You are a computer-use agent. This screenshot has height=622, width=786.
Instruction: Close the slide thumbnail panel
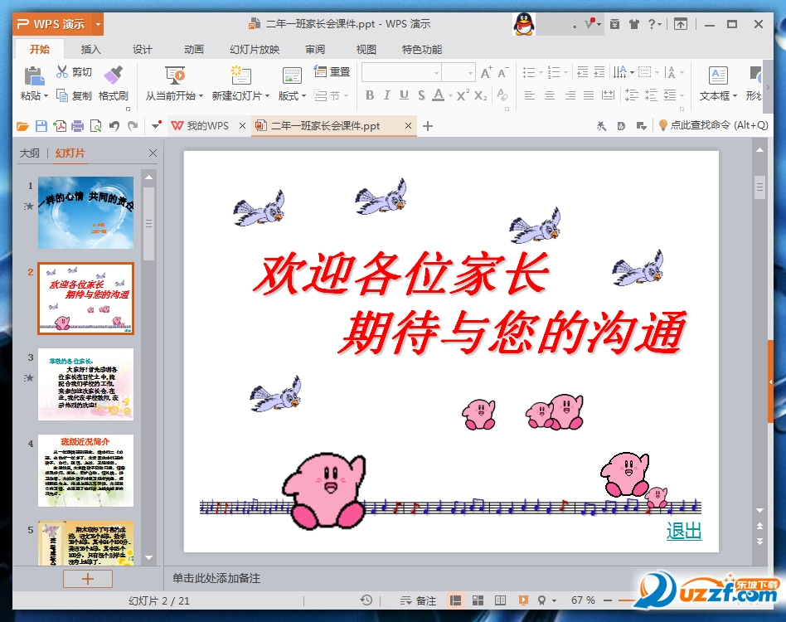pos(153,153)
